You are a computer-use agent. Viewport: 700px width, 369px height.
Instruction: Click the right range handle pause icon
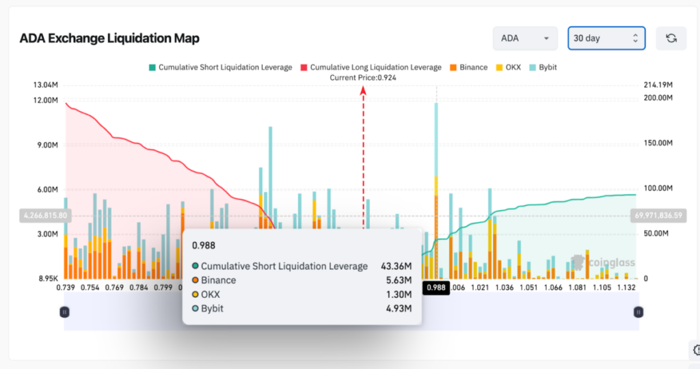[x=638, y=312]
